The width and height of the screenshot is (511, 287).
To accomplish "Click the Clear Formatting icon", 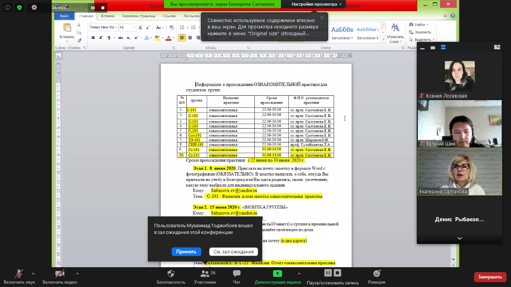I will (171, 27).
